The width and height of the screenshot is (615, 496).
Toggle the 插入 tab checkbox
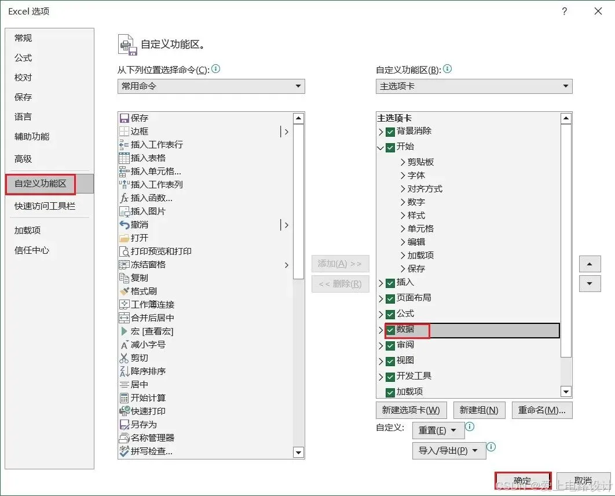click(390, 283)
